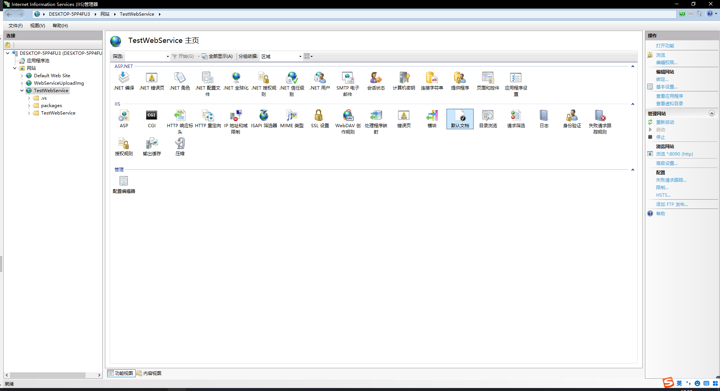Viewport: 720px width, 391px height.
Task: Open the 配置编辑器 under 管理
Action: [x=124, y=184]
